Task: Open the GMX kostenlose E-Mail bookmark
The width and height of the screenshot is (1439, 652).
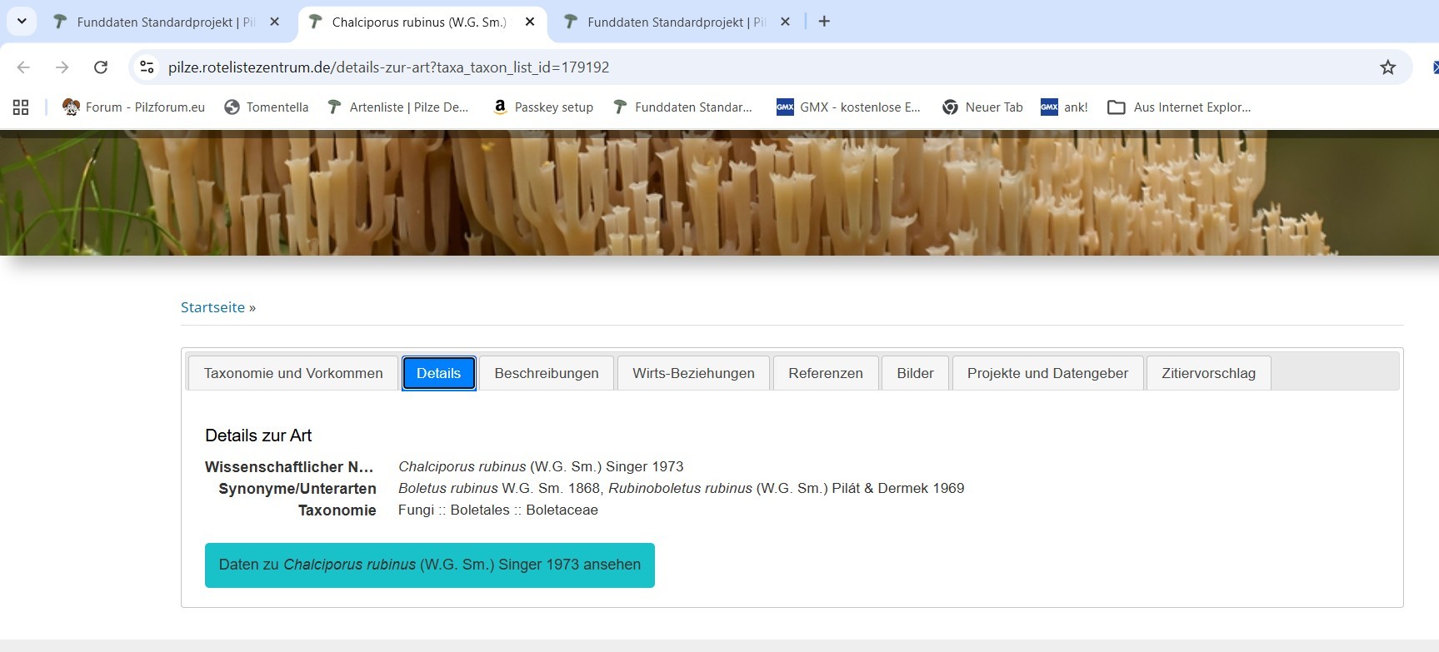Action: click(x=848, y=107)
